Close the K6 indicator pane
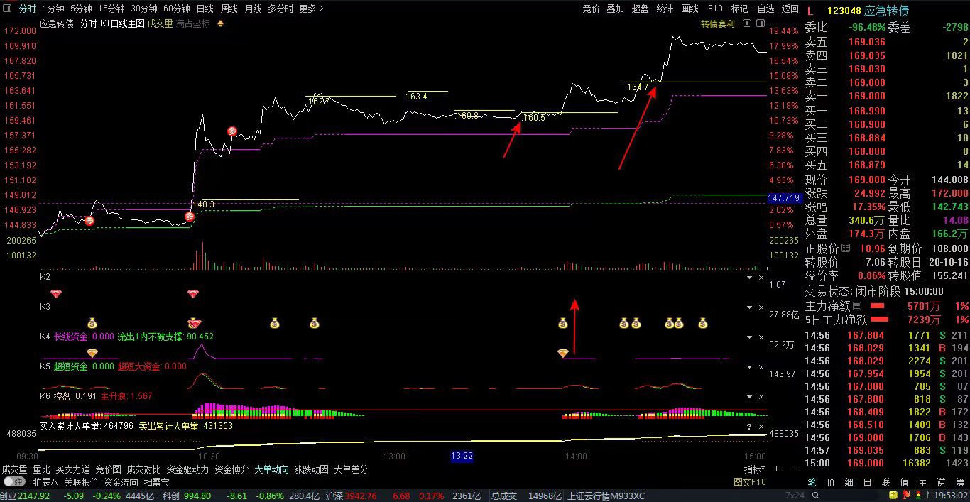This screenshot has width=970, height=502. click(x=761, y=397)
